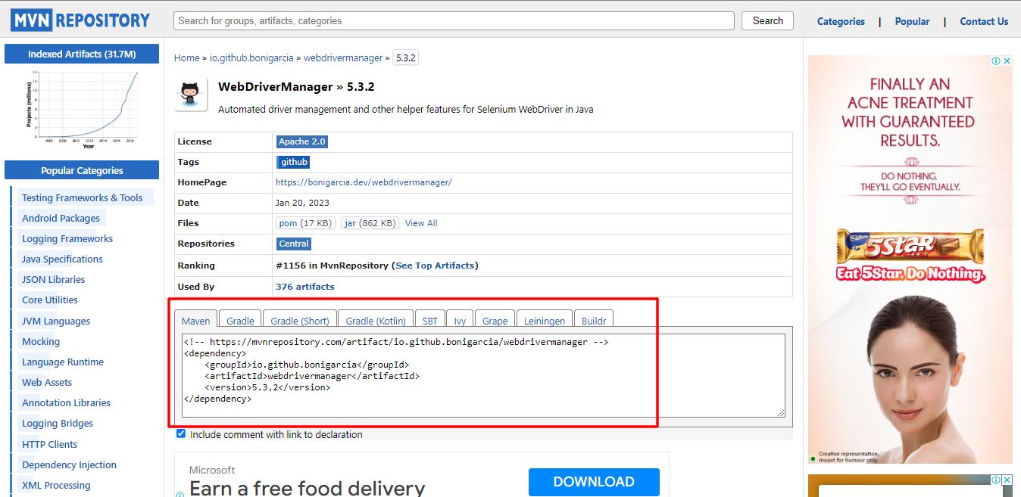Screen dimensions: 1021x497
Task: Open the Categories link in header
Action: pyautogui.click(x=841, y=21)
